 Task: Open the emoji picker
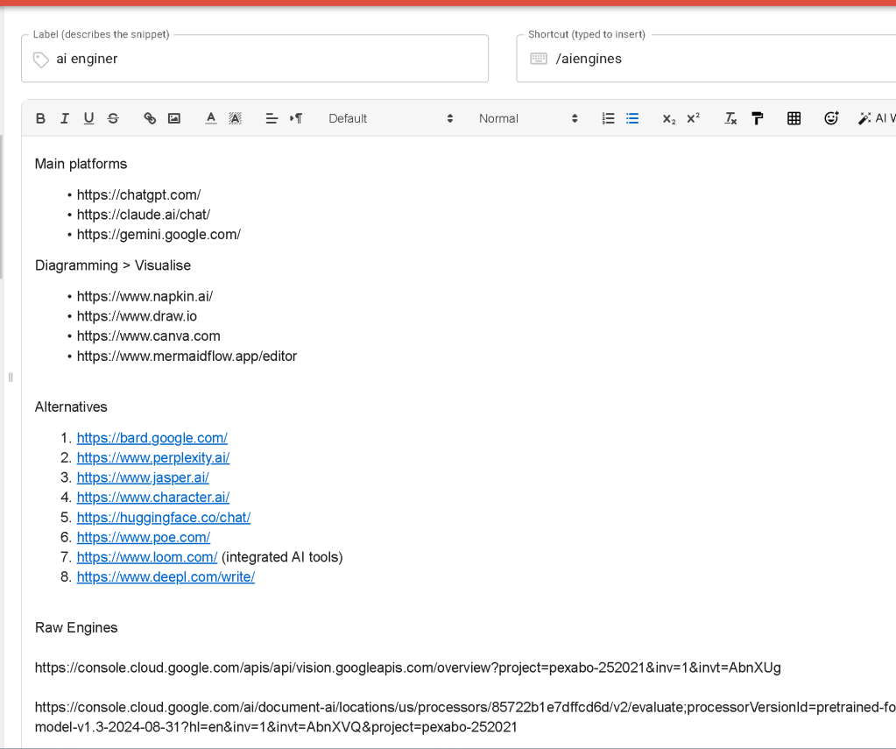tap(831, 118)
